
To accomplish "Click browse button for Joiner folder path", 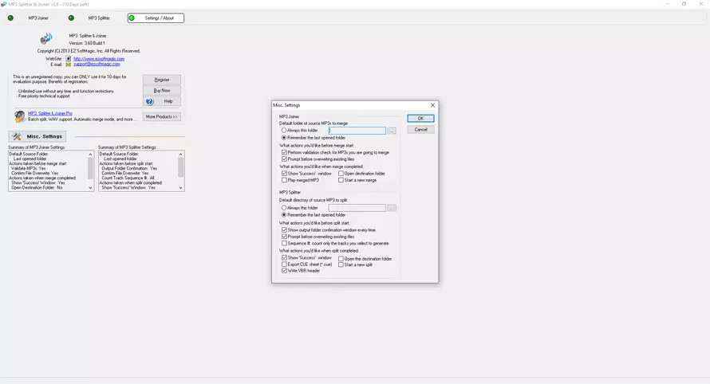I will coord(392,131).
